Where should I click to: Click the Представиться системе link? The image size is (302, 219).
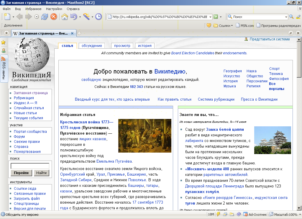pyautogui.click(x=270, y=39)
